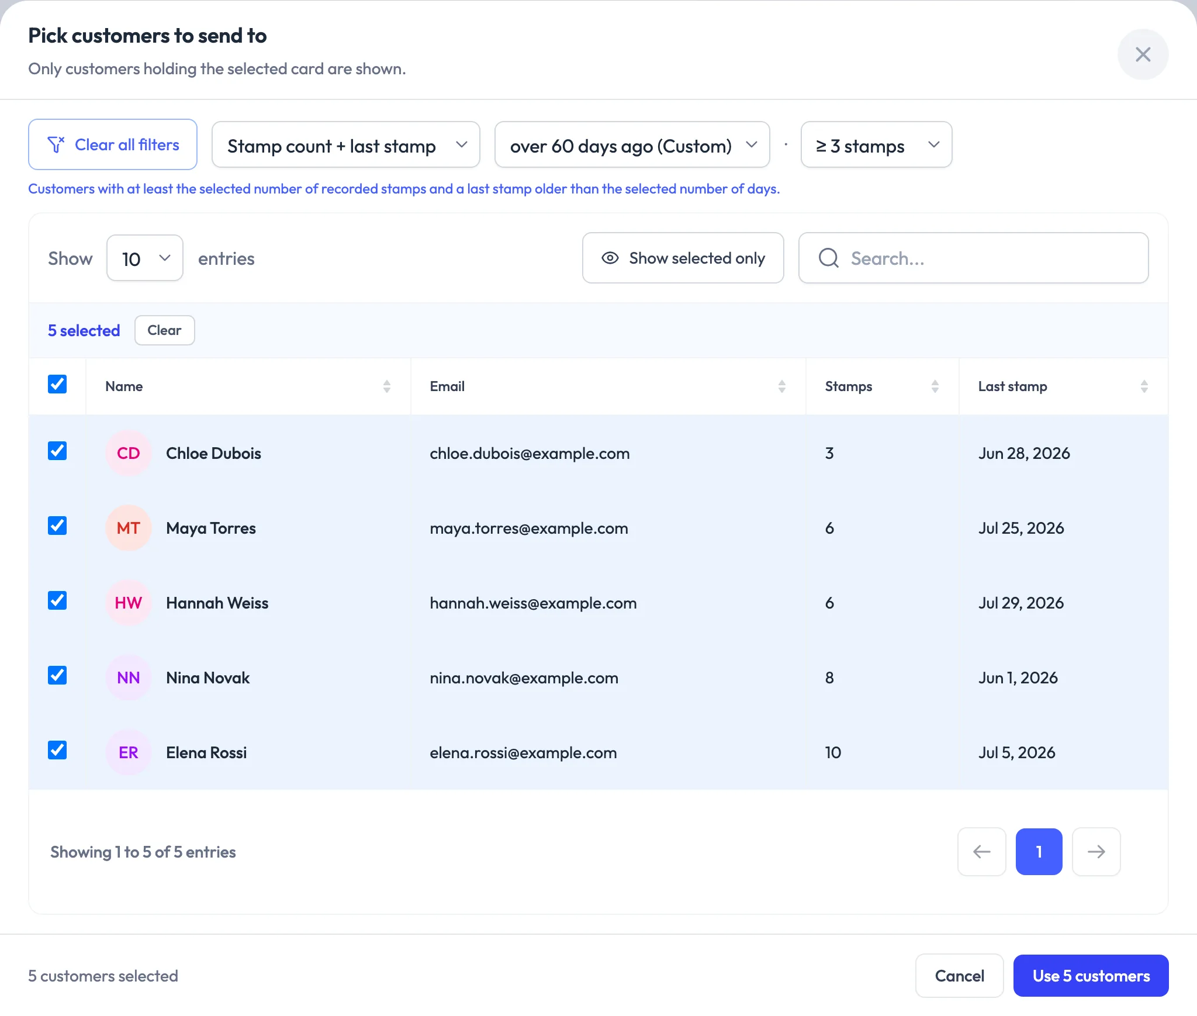This screenshot has width=1197, height=1016.
Task: Open the ≥ 3 stamps dropdown
Action: pos(876,145)
